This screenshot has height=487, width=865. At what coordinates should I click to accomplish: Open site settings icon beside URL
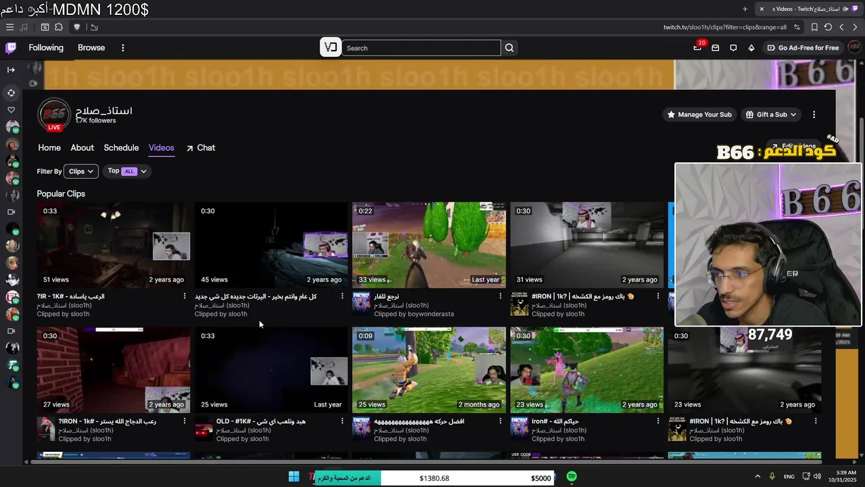tap(797, 27)
